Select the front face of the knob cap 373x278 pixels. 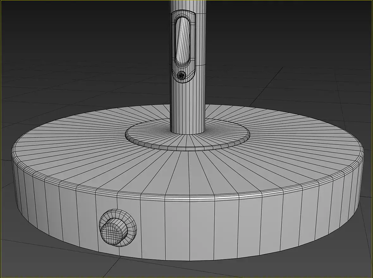[x=111, y=232]
